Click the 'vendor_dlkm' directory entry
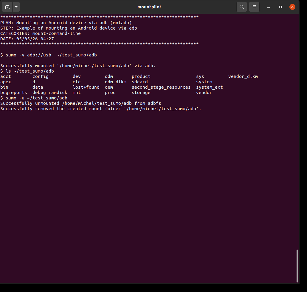Screen dimensions: 307x292 coord(243,76)
